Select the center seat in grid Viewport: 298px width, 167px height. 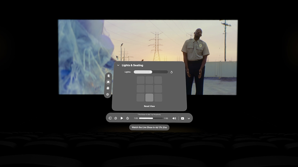coord(149,89)
